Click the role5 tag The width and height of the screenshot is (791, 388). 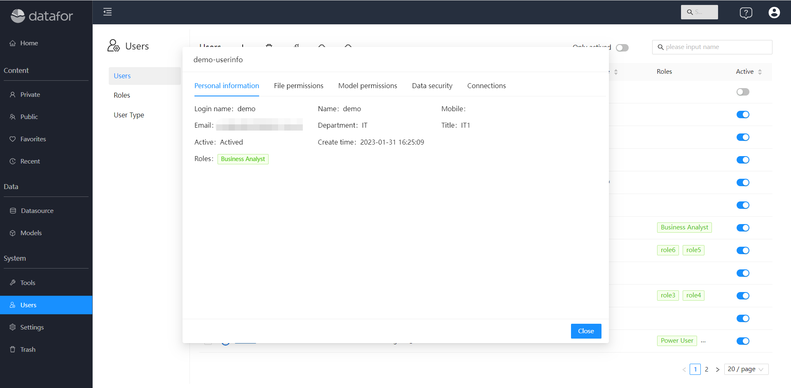pyautogui.click(x=693, y=250)
